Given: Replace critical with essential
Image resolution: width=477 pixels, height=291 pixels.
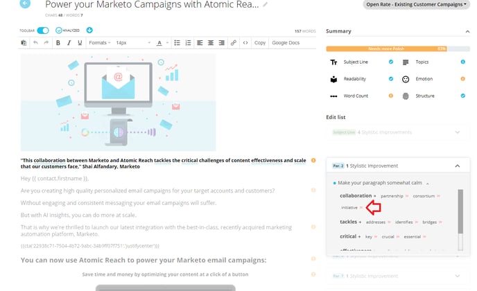Looking at the screenshot, I should click(x=413, y=237).
